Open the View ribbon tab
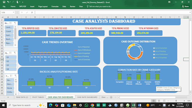Image resolution: width=192 pixels, height=108 pixels. 81,7
